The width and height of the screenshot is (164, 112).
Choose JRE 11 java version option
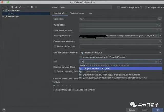coord(121,72)
